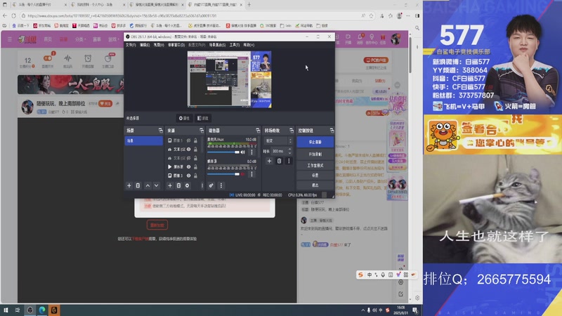Click the browser refresh icon
Image resolution: width=562 pixels, height=316 pixels.
[x=13, y=15]
